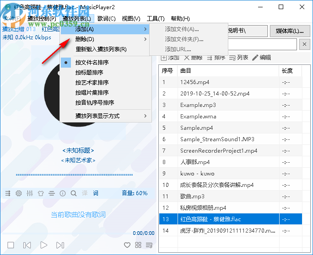Open the media library grid icon
Viewport: 313px width, 255px height.
pyautogui.click(x=138, y=245)
